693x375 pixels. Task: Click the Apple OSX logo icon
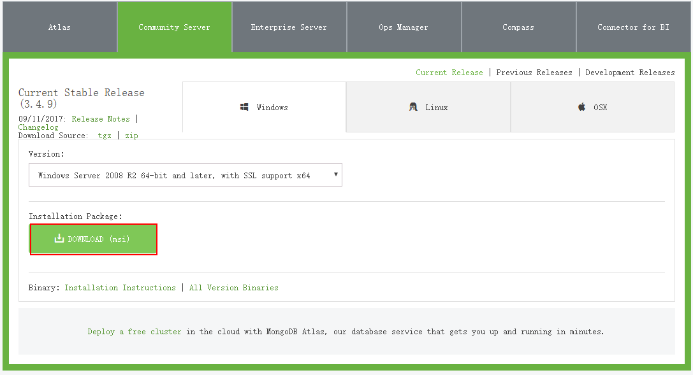tap(581, 107)
